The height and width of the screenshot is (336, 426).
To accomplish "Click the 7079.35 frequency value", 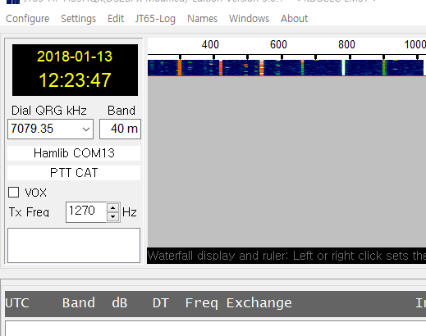I will click(x=32, y=129).
